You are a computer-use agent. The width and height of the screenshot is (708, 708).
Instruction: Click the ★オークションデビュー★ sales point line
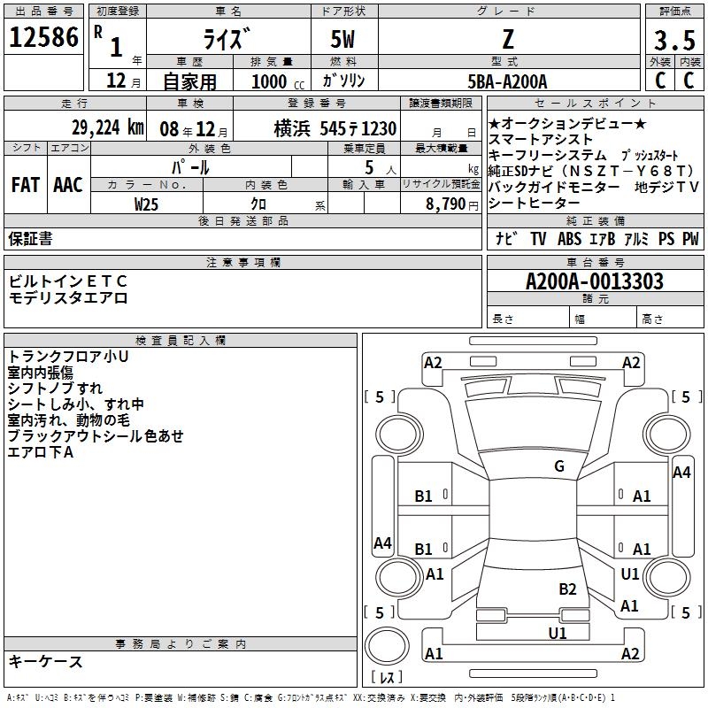click(x=567, y=123)
